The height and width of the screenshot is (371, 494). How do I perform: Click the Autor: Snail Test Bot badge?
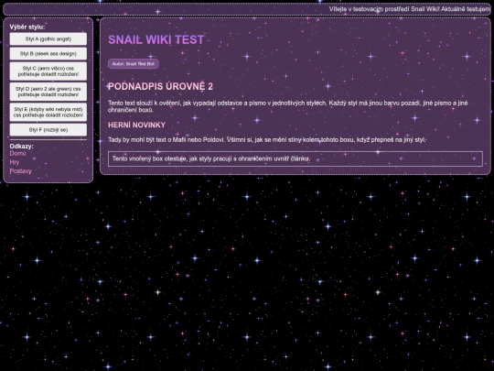pyautogui.click(x=134, y=64)
